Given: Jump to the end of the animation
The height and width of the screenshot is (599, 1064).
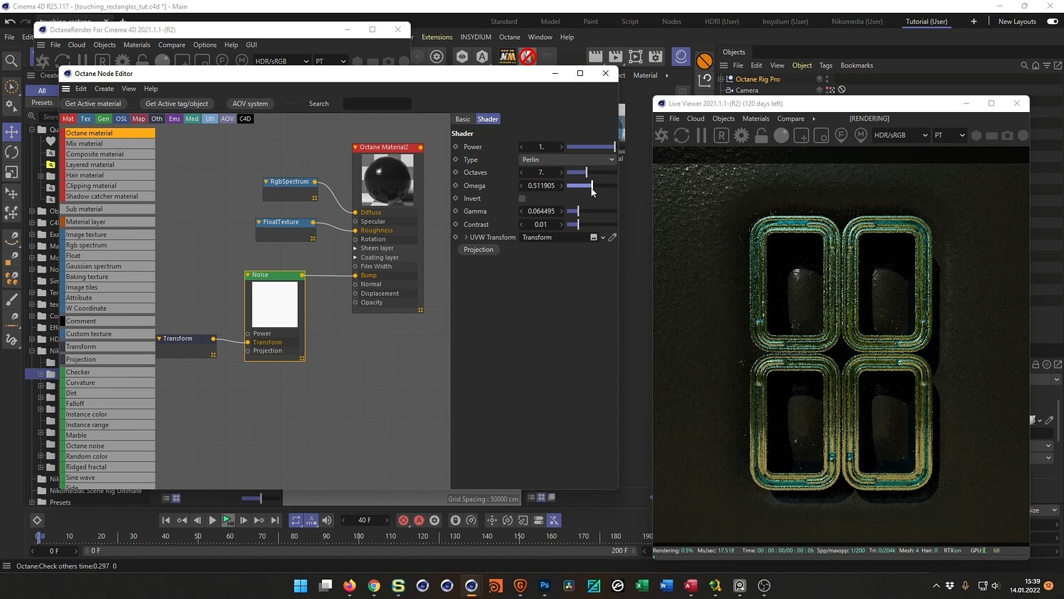Looking at the screenshot, I should pos(275,520).
